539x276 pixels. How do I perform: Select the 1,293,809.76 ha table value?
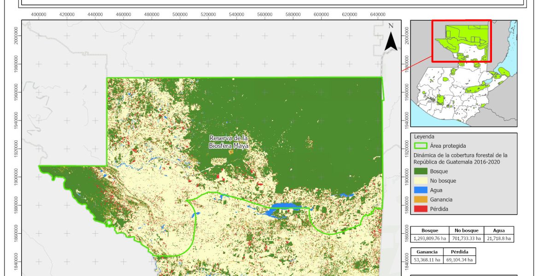[x=429, y=238]
